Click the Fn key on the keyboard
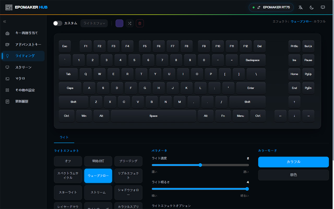334x209 pixels. click(223, 116)
